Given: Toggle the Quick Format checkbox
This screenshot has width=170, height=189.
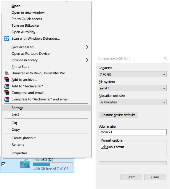Looking at the screenshot, I should [102, 147].
